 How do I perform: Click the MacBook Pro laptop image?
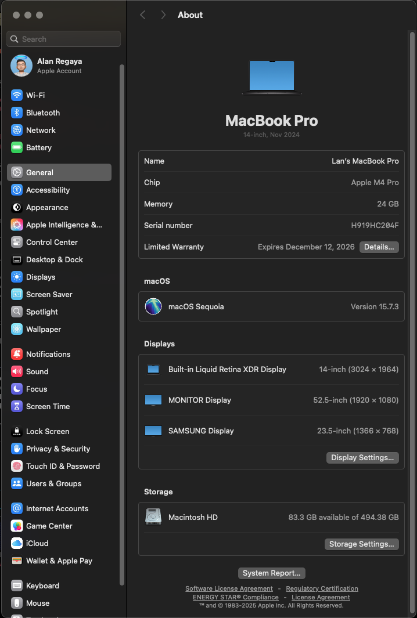pos(271,77)
